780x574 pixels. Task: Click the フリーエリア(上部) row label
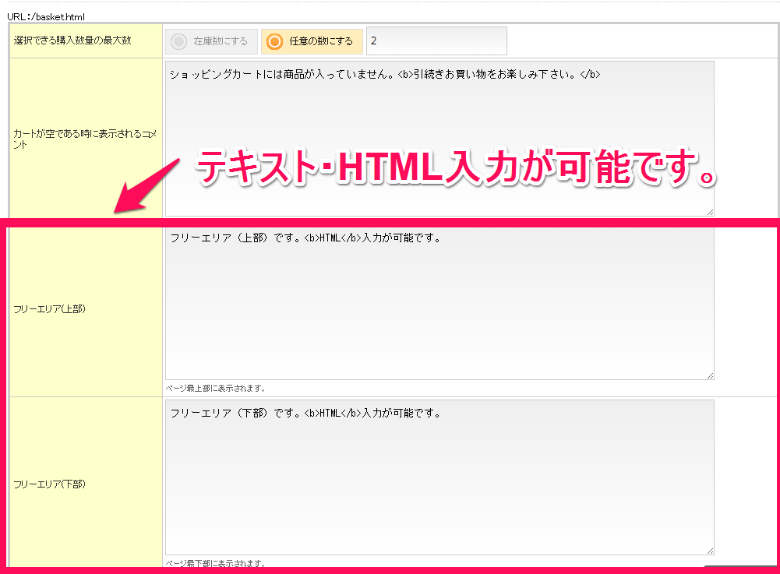[x=49, y=309]
